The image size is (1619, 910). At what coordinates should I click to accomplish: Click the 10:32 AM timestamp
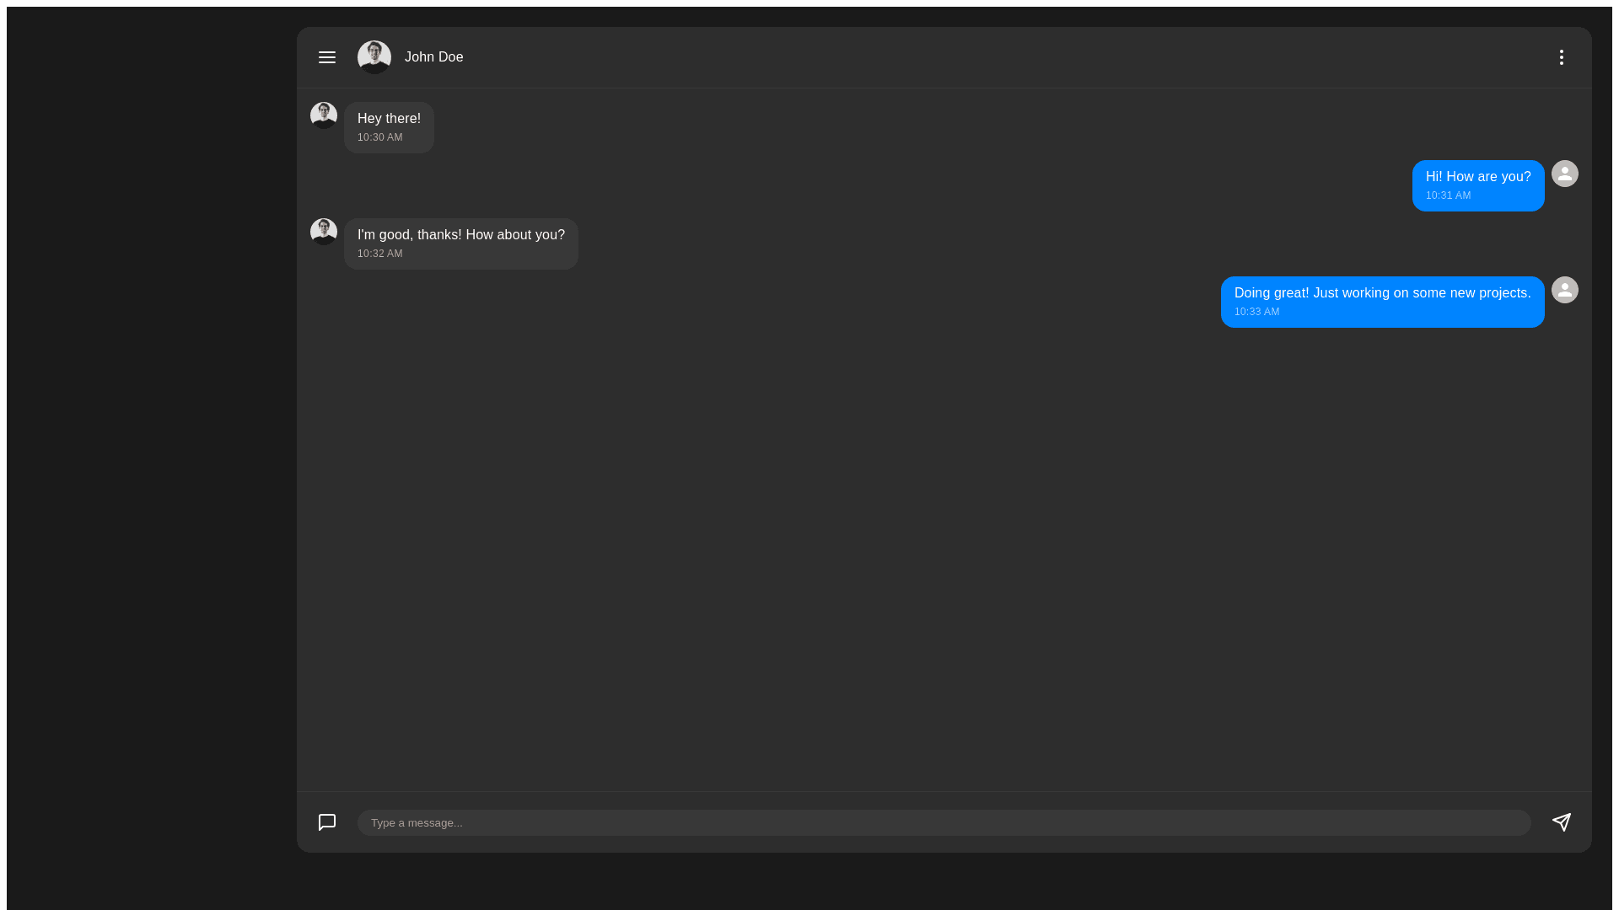pyautogui.click(x=379, y=254)
